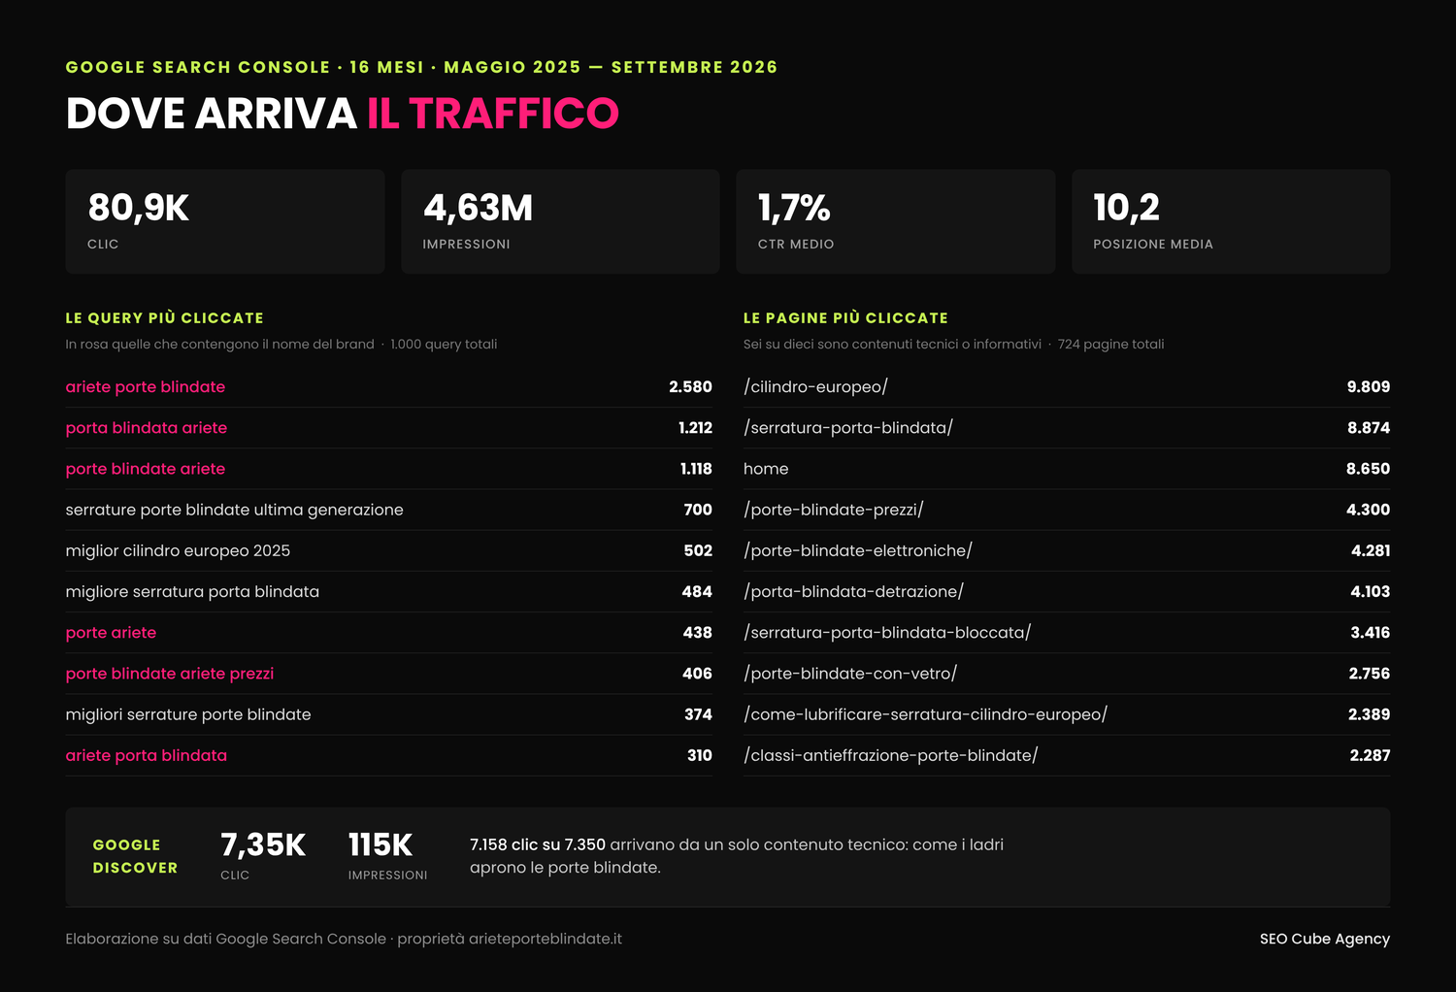Image resolution: width=1456 pixels, height=992 pixels.
Task: Click the query "miglior cilindro europeo 2025"
Action: [178, 550]
